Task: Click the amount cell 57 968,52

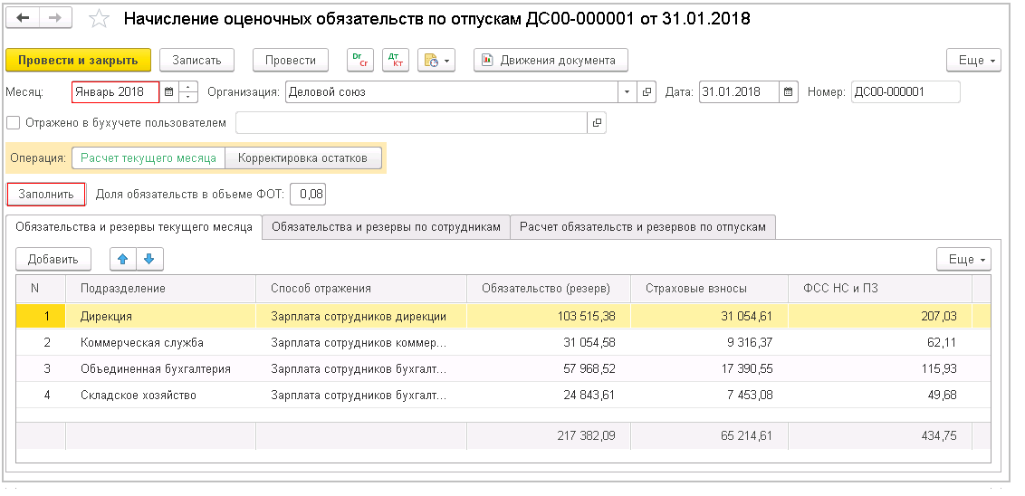Action: (x=549, y=368)
